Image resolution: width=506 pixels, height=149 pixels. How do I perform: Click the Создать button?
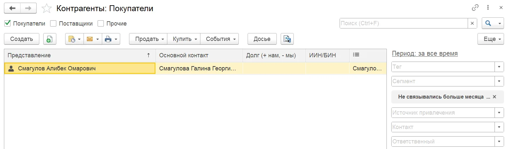click(x=22, y=39)
